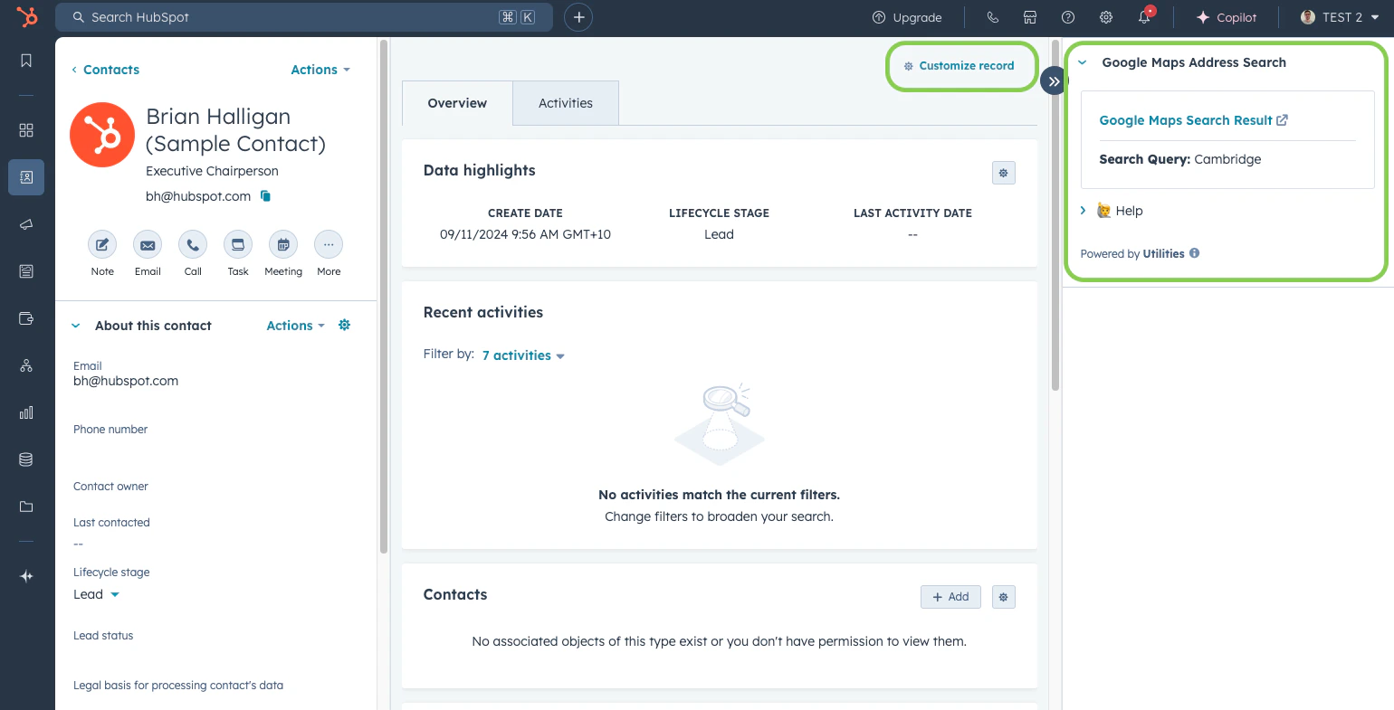Open the More actions ellipsis
1394x710 pixels.
coord(329,244)
